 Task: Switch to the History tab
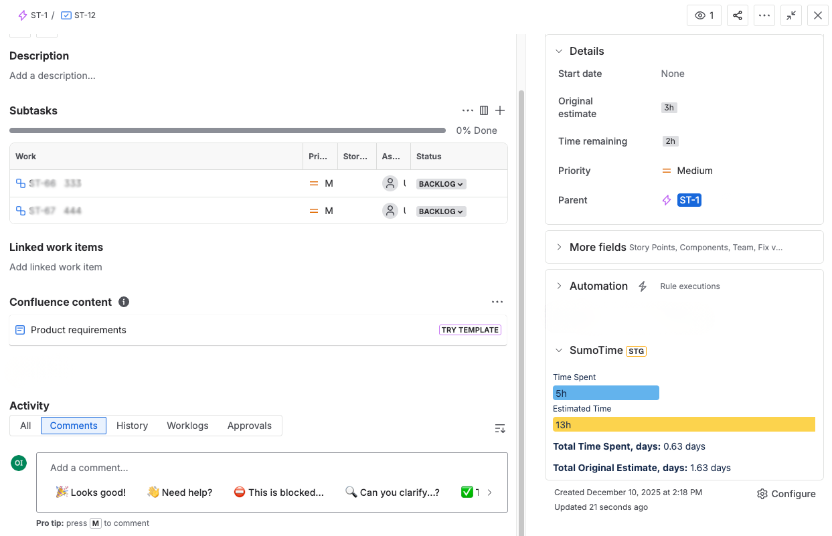click(132, 426)
